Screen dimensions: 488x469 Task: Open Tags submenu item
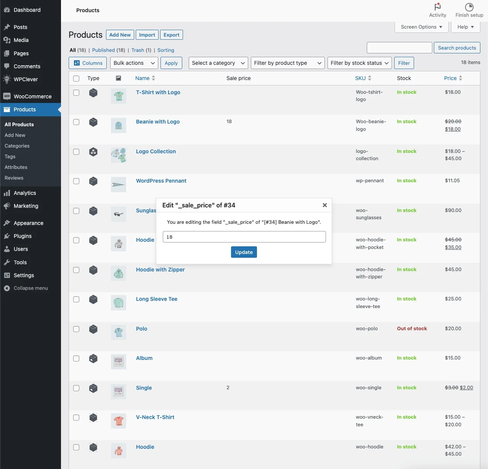[10, 156]
